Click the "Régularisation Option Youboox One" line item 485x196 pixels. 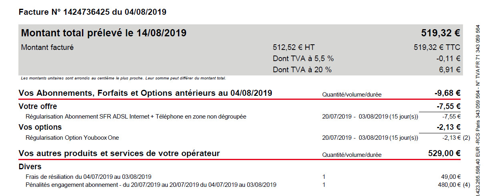click(x=72, y=138)
